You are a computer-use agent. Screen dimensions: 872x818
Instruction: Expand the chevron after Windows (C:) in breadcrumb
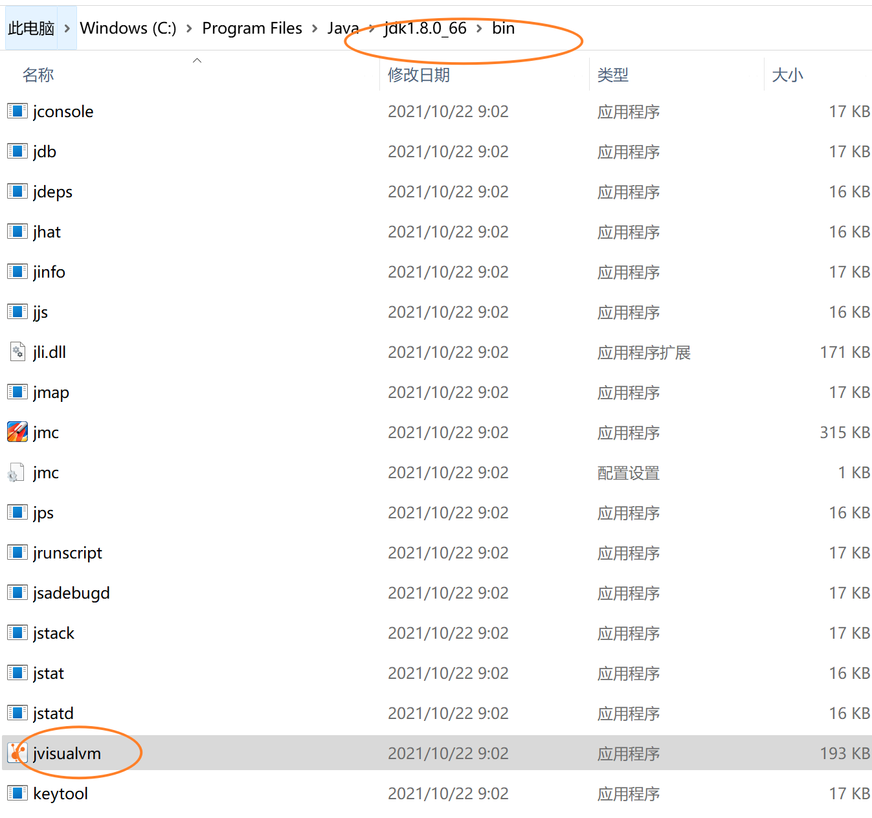click(x=189, y=28)
